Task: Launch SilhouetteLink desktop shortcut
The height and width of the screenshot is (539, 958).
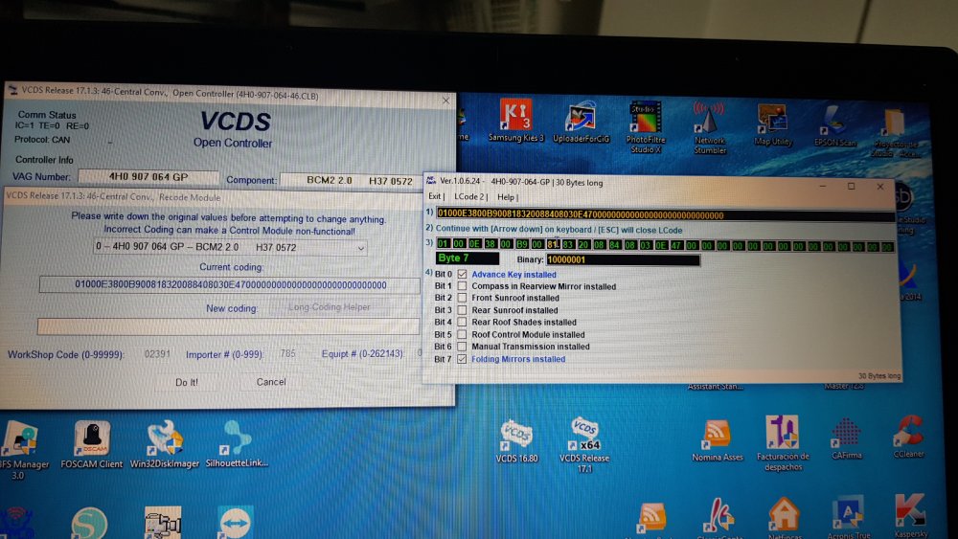Action: tap(237, 444)
